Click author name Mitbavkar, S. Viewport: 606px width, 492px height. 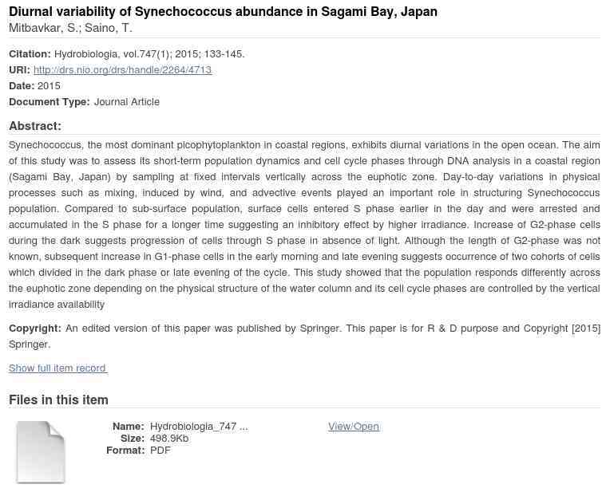pyautogui.click(x=43, y=29)
